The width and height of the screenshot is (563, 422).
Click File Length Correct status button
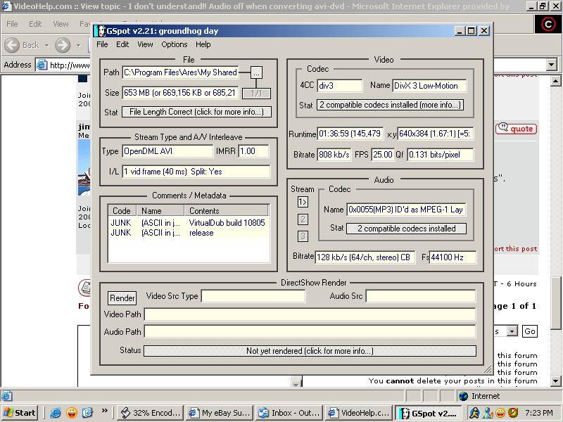[x=196, y=112]
